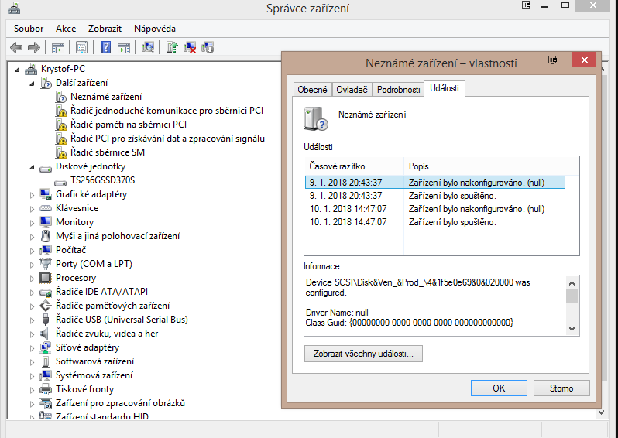This screenshot has width=618, height=438.
Task: Click the Properties toolbar icon
Action: [81, 47]
